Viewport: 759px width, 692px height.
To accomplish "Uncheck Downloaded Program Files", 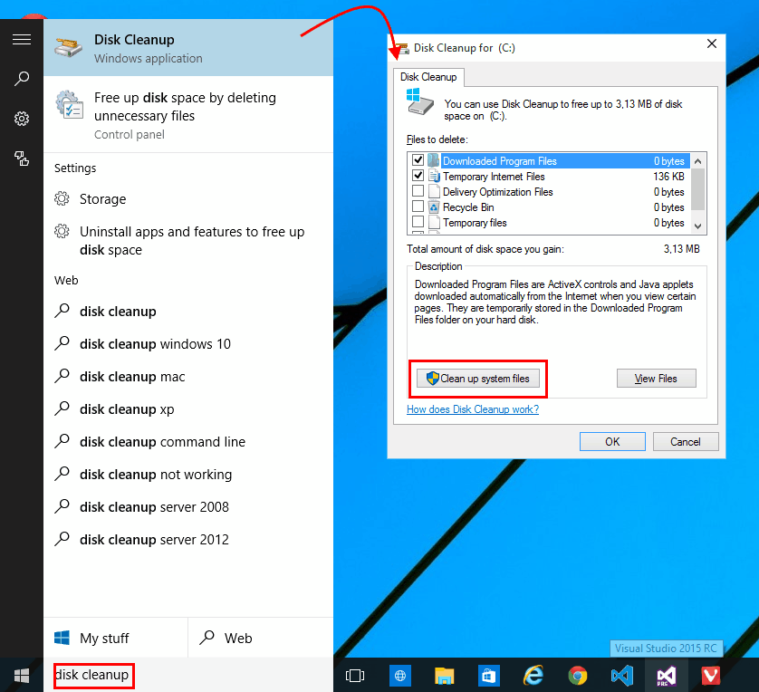I will (x=418, y=160).
